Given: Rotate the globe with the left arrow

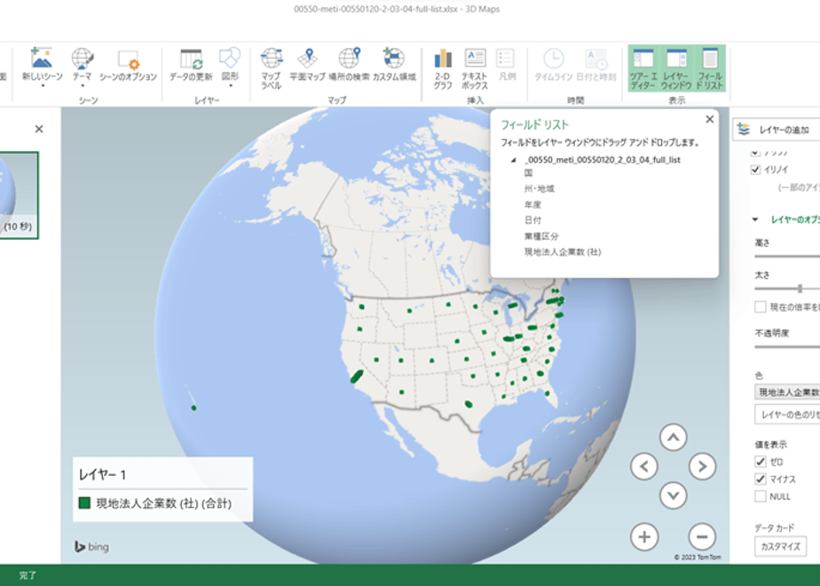Looking at the screenshot, I should 644,466.
